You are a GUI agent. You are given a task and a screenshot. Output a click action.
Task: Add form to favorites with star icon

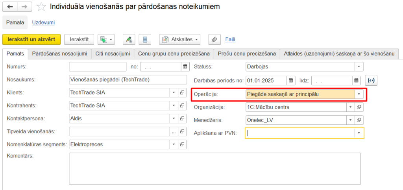pos(41,7)
